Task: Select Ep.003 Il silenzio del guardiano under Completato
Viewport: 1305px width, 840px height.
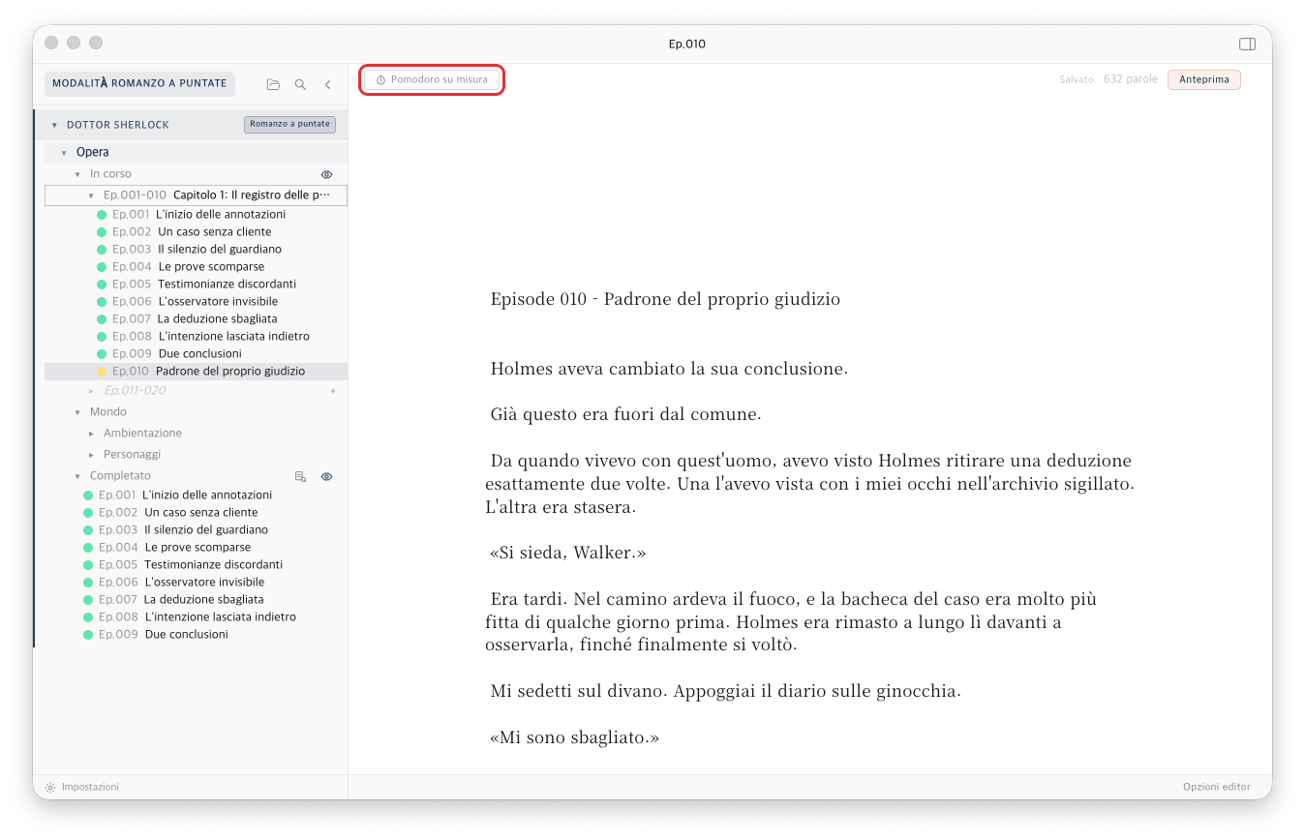Action: pyautogui.click(x=196, y=530)
